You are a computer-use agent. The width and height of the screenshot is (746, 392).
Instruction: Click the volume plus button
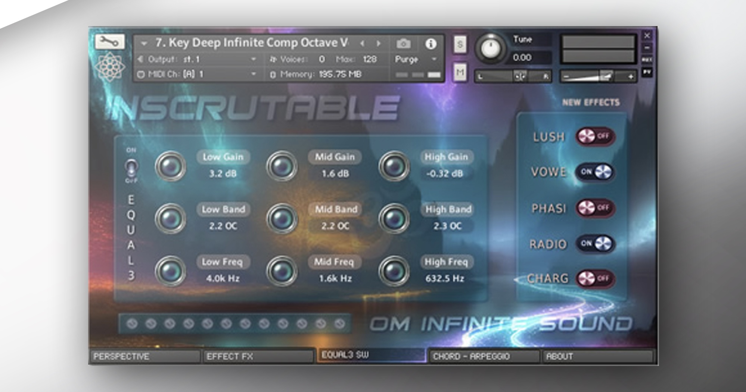[x=631, y=77]
